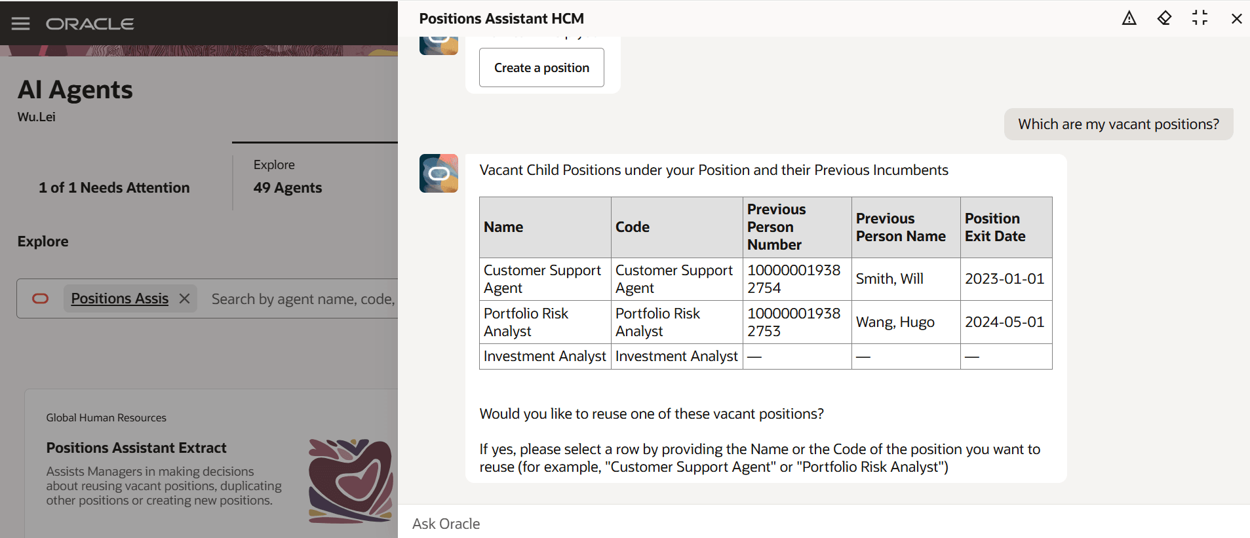Collapse the assistant panel with the shrink icon

[1200, 18]
